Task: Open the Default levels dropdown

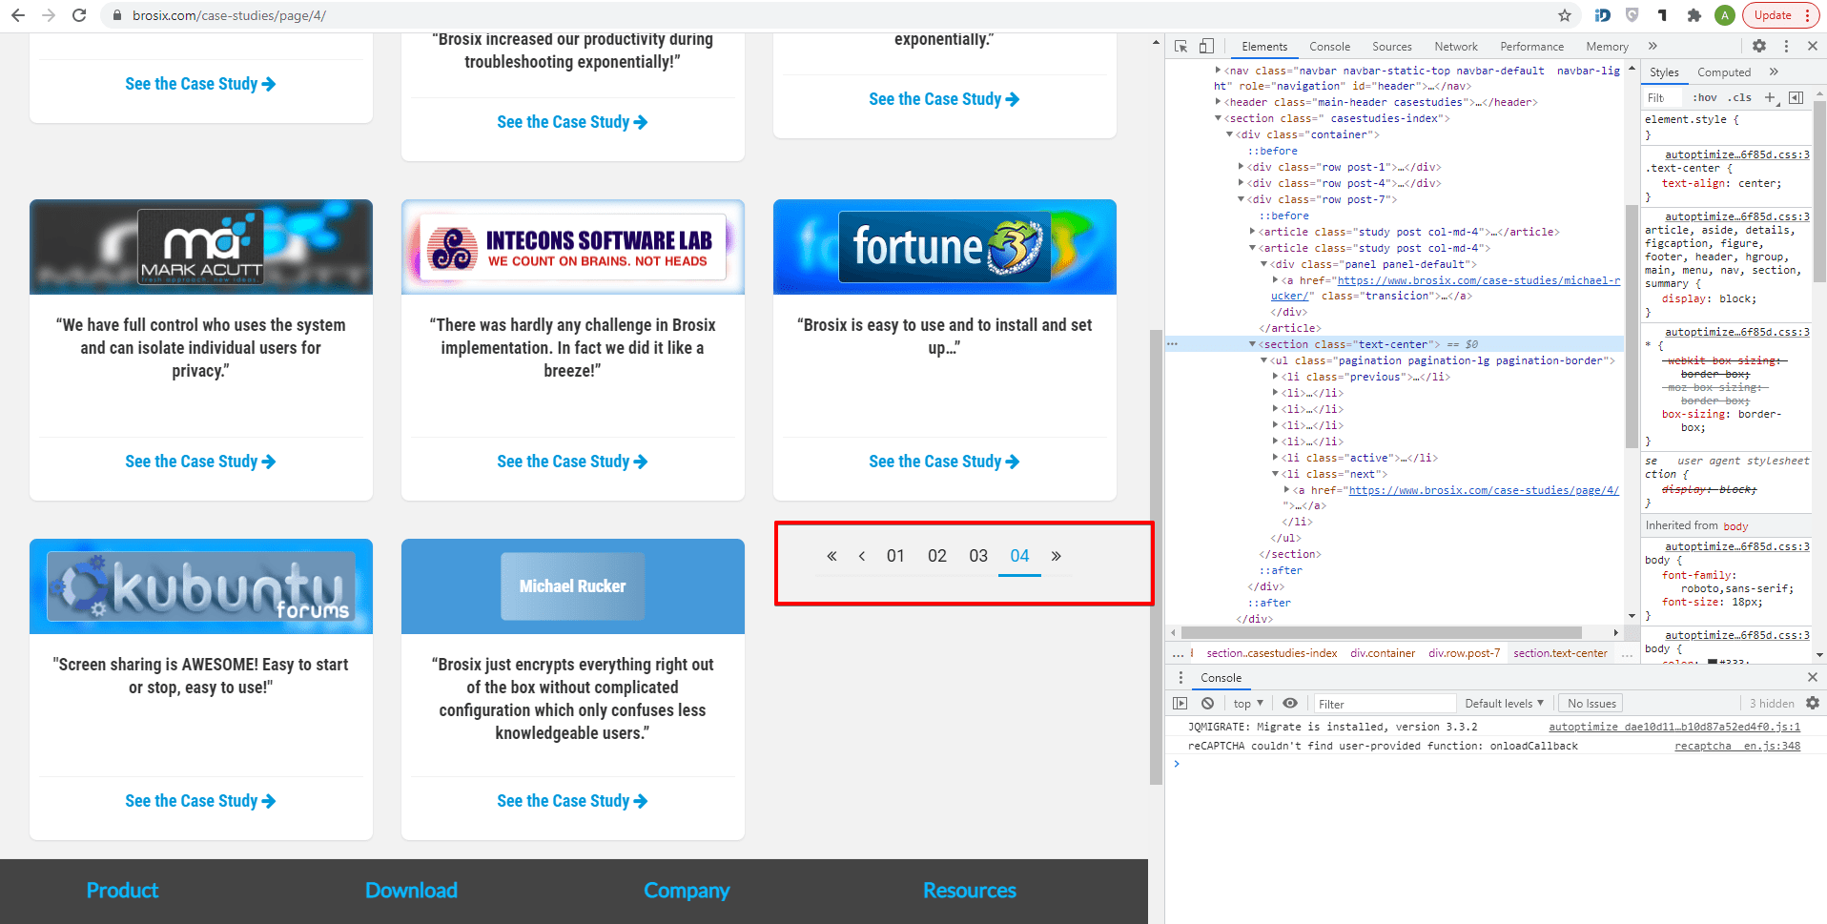Action: [1504, 703]
